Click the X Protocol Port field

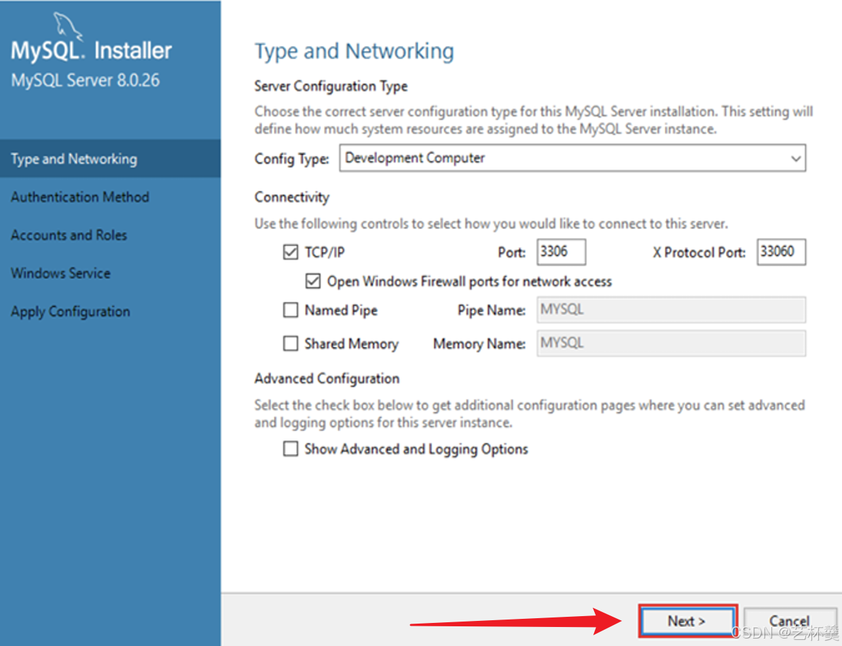pyautogui.click(x=781, y=252)
